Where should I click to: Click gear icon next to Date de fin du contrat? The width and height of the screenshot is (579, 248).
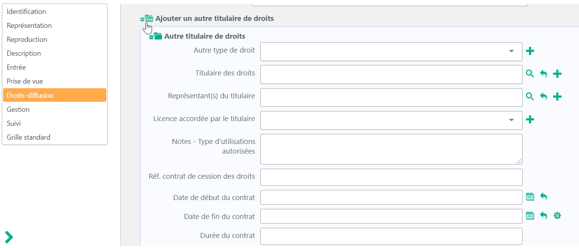[557, 216]
